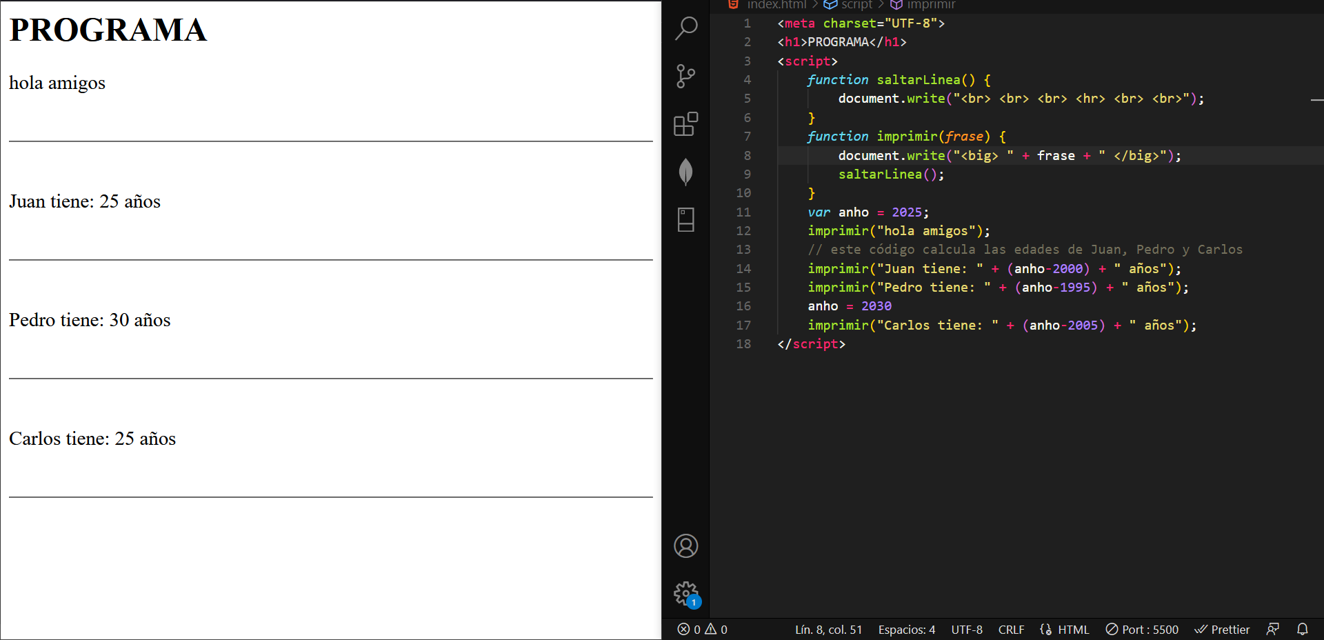Open the Search view in activity bar
Image resolution: width=1324 pixels, height=640 pixels.
pos(686,28)
